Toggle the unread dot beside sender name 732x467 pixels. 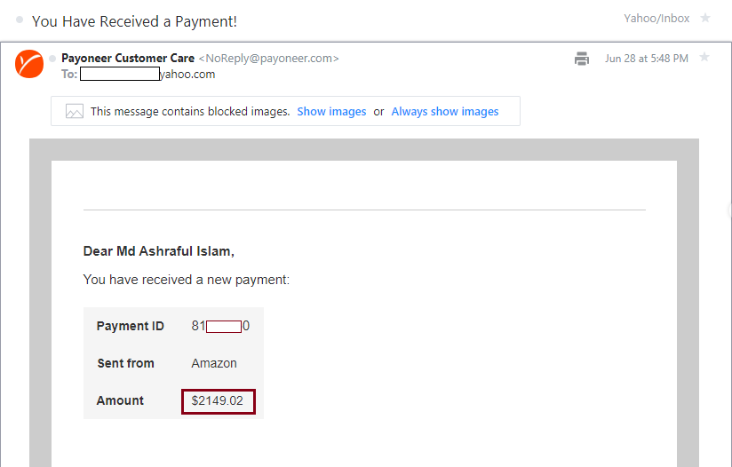point(52,59)
